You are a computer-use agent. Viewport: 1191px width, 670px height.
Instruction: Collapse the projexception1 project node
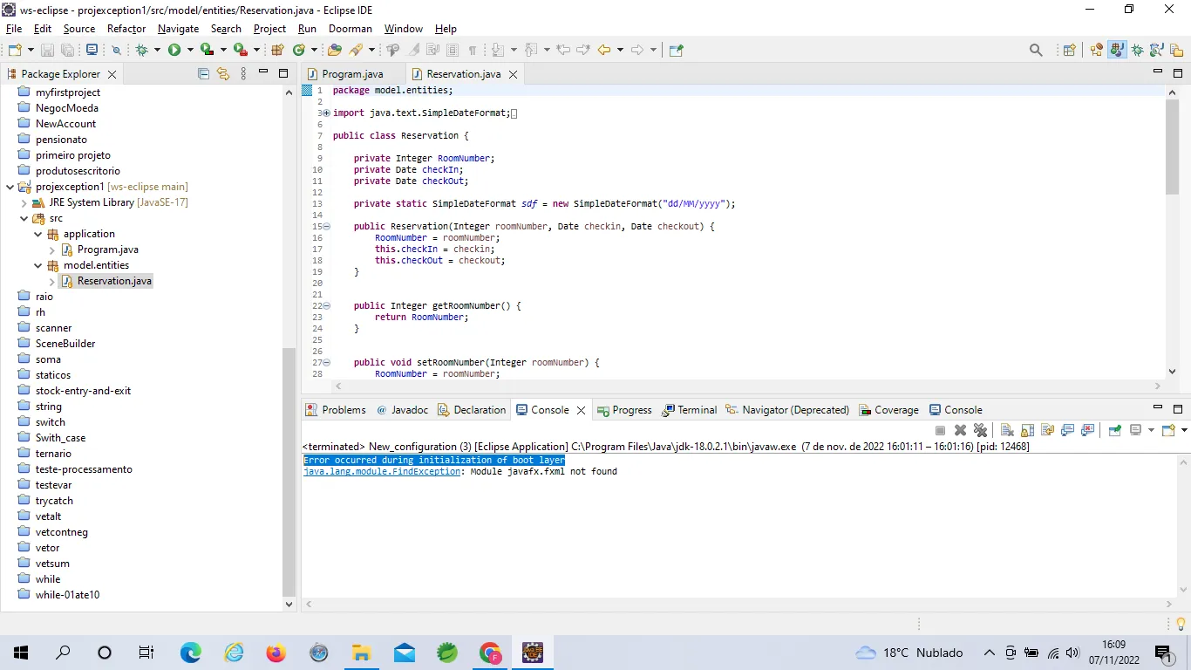(10, 187)
